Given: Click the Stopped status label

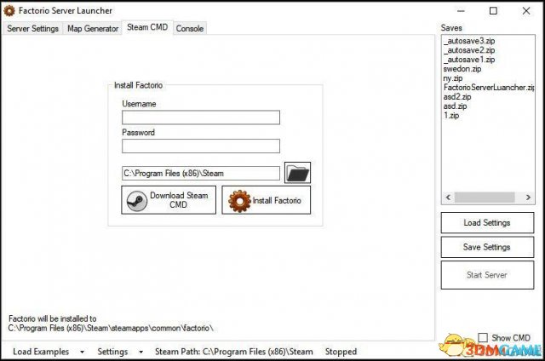Looking at the screenshot, I should pos(341,352).
